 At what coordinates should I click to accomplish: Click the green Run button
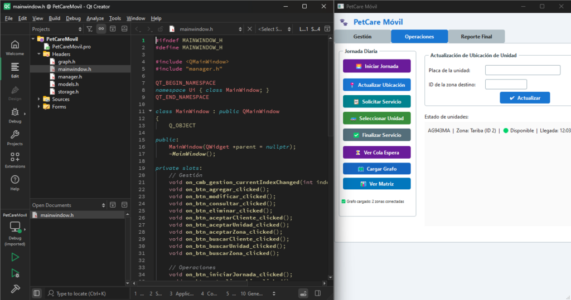[15, 257]
